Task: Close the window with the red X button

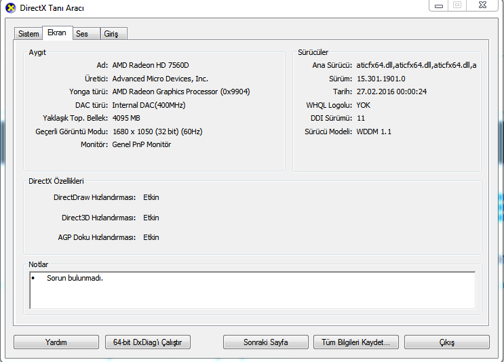Action: pyautogui.click(x=484, y=5)
